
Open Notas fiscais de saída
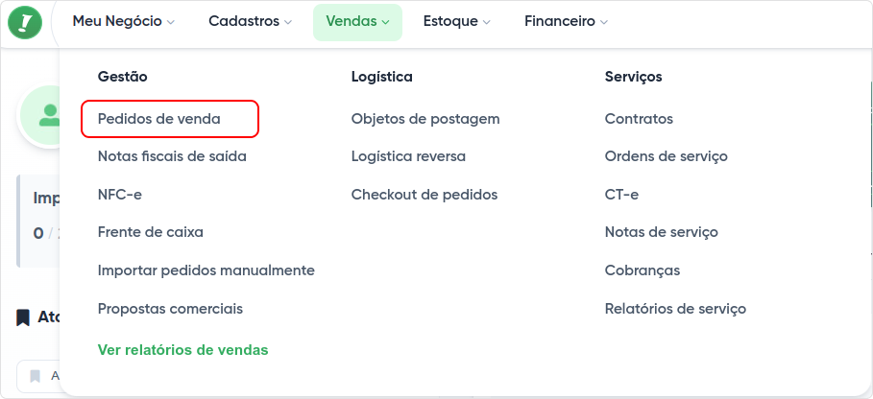[x=172, y=156]
